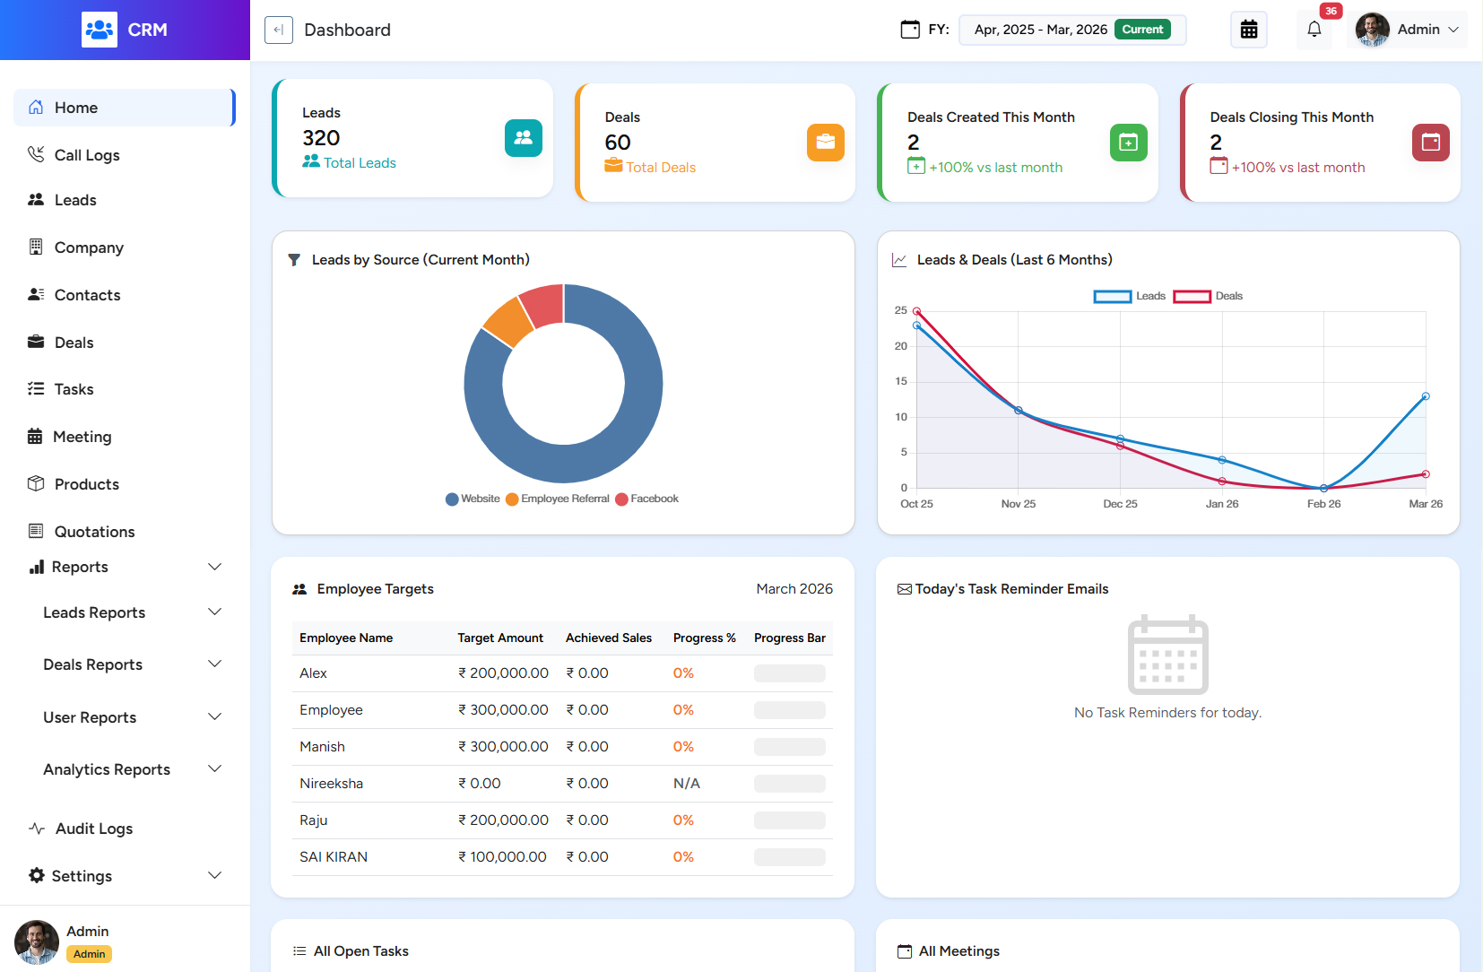The width and height of the screenshot is (1483, 972).
Task: Toggle the Deals series in the legend
Action: click(1209, 295)
